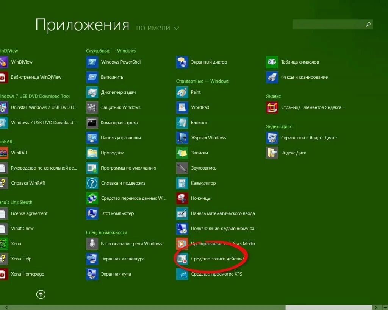388x310 pixels.
Task: Open Журнал Windows icon
Action: point(182,138)
